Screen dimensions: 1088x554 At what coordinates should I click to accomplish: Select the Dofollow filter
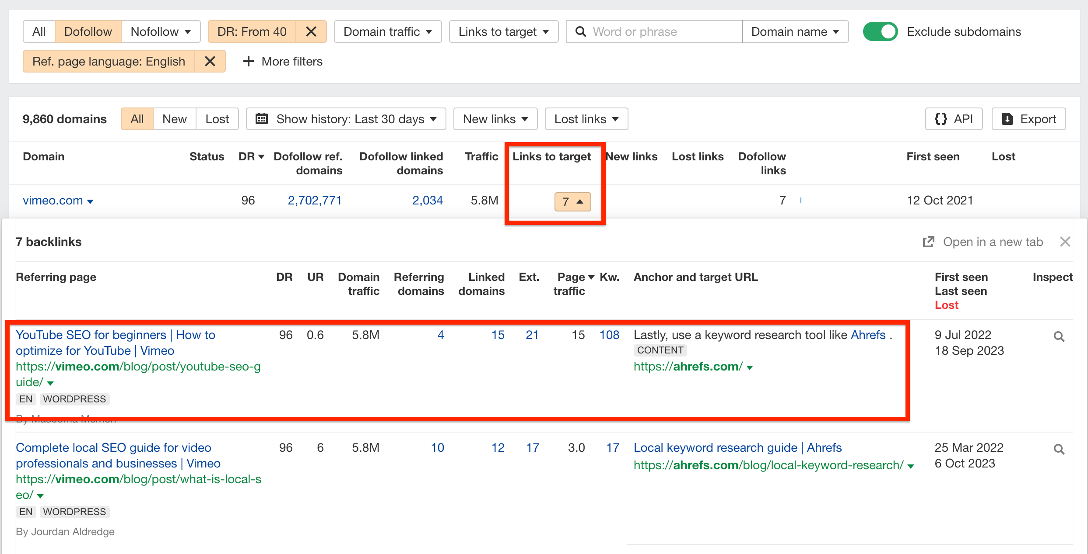(88, 31)
